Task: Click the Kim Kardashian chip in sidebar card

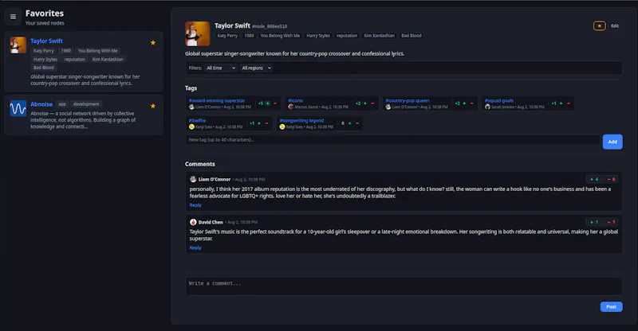Action: click(108, 60)
